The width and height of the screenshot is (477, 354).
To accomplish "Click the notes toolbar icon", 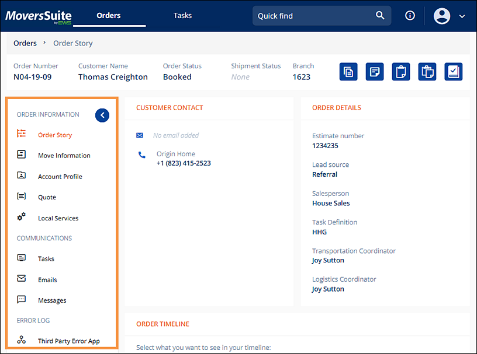I will pyautogui.click(x=375, y=71).
